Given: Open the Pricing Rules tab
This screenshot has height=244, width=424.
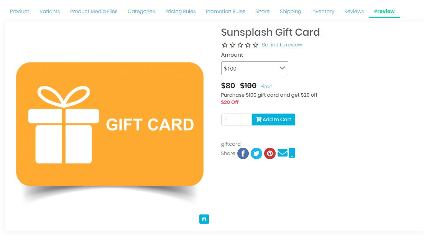Looking at the screenshot, I should (180, 12).
